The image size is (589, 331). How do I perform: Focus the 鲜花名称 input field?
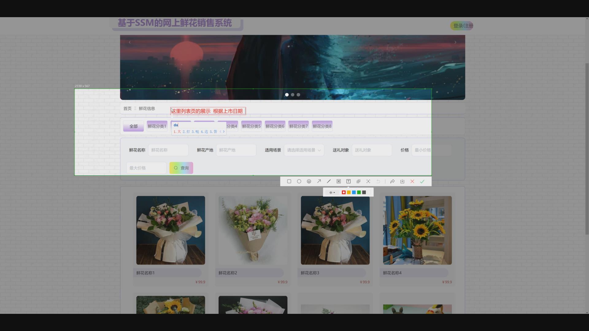click(x=168, y=150)
